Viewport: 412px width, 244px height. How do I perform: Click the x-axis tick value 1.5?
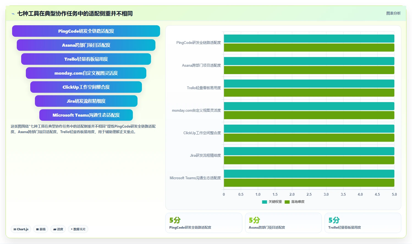click(275, 194)
